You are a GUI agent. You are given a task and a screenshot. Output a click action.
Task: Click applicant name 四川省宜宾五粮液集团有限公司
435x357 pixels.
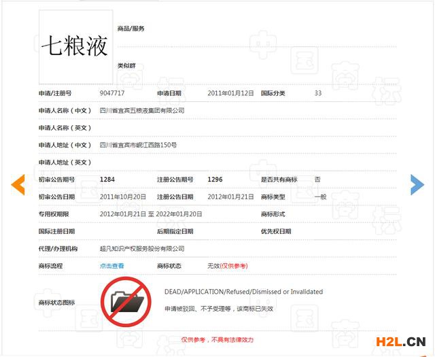142,110
